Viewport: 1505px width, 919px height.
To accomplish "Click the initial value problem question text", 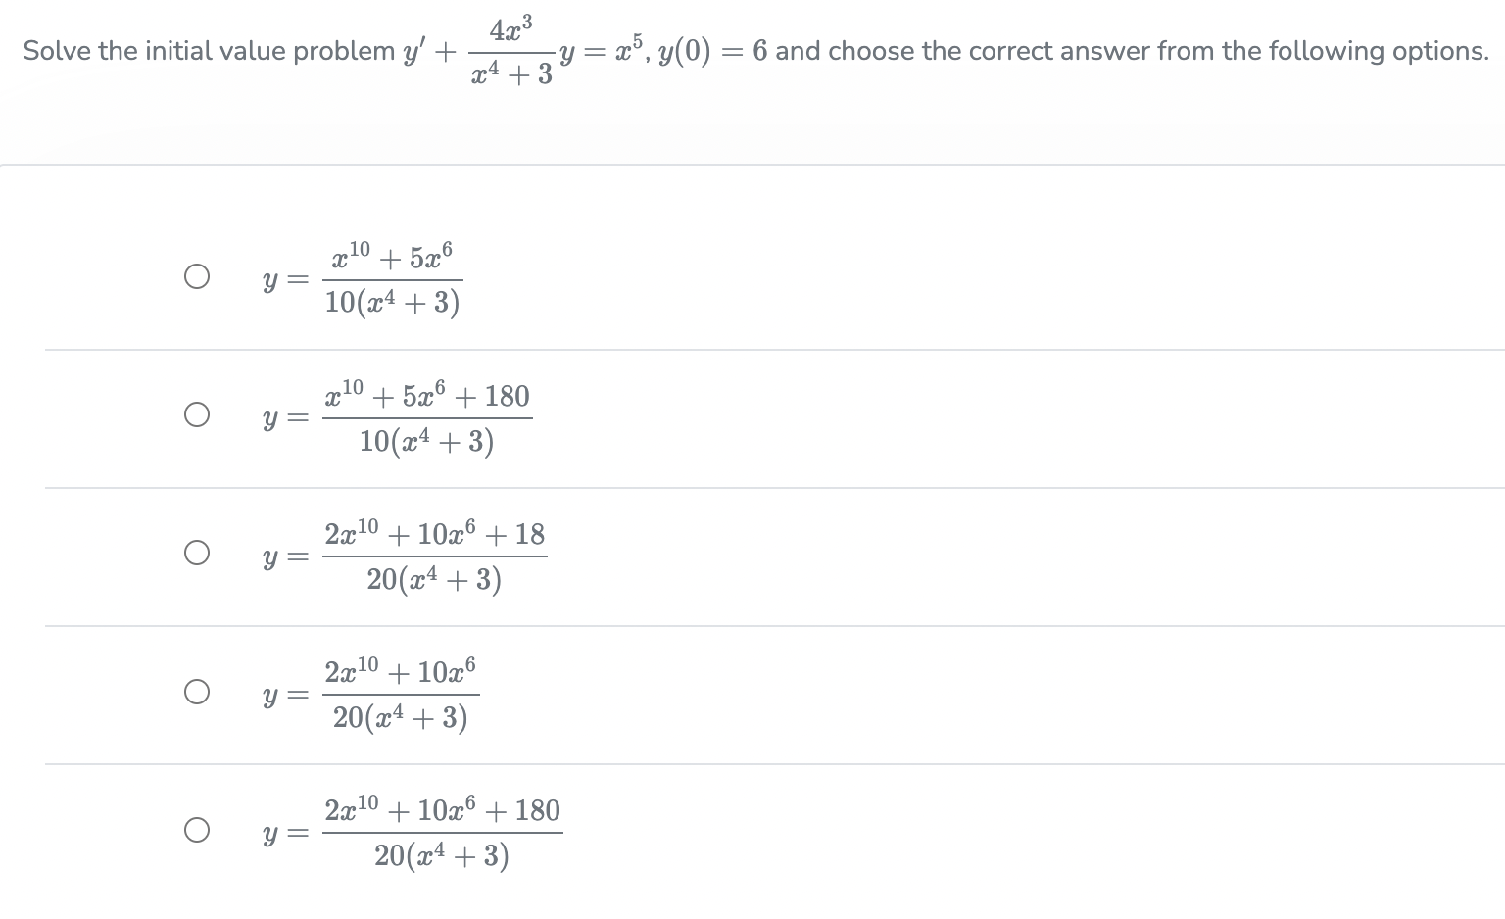I will (196, 50).
